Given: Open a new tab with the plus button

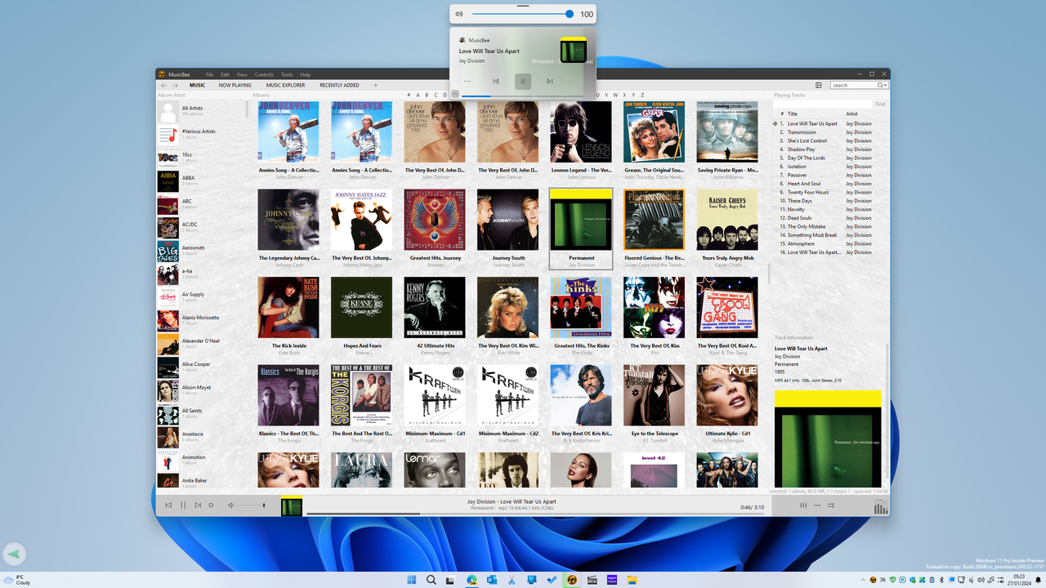Looking at the screenshot, I should (x=375, y=84).
